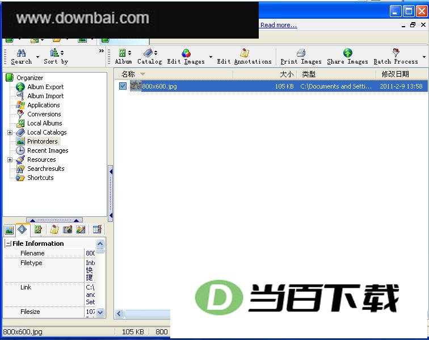Sort by the 类型 column header
The width and height of the screenshot is (429, 340).
click(x=337, y=74)
